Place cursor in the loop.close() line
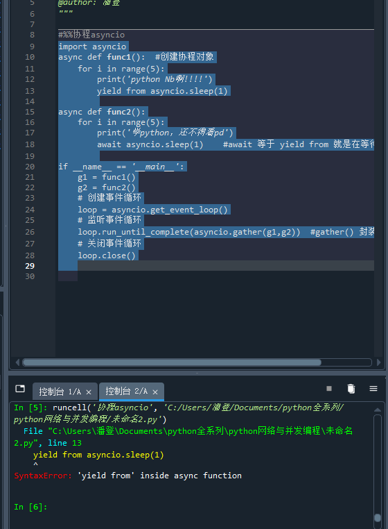The width and height of the screenshot is (388, 529). point(107,255)
